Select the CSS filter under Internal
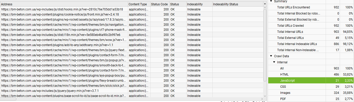This screenshot has width=354, height=102. coord(283,86)
